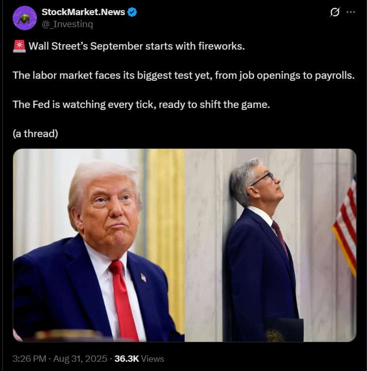Screen dimensions: 367x371
Task: Click the flag lapel pin on the blue suit
Action: (143, 277)
